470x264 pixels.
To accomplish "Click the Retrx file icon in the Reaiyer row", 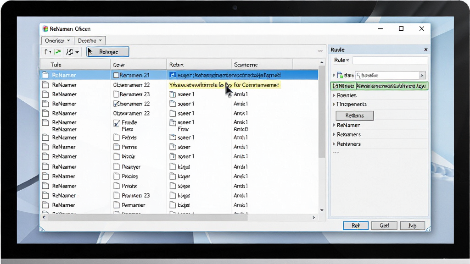I will point(173,167).
